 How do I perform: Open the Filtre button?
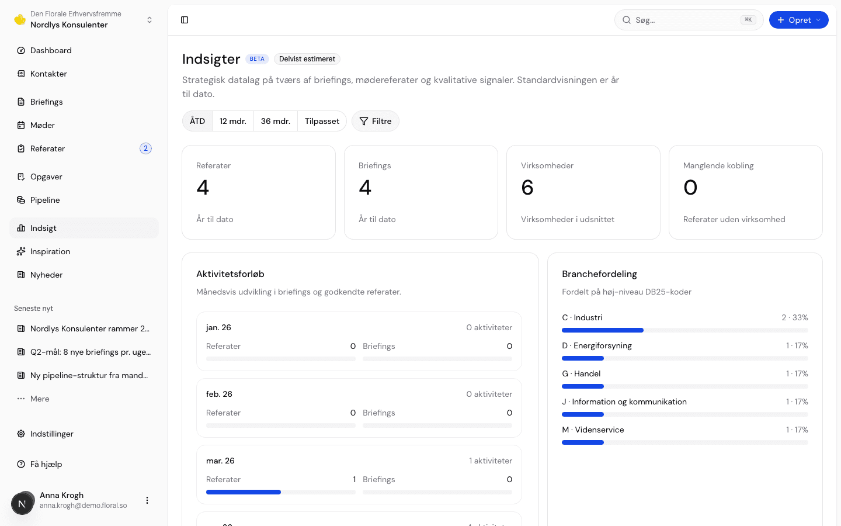click(x=376, y=121)
